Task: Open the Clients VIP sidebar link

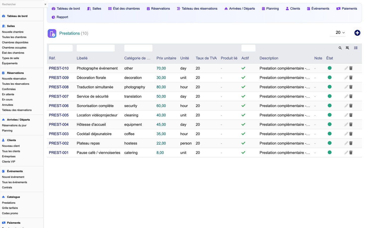Action: [x=9, y=162]
